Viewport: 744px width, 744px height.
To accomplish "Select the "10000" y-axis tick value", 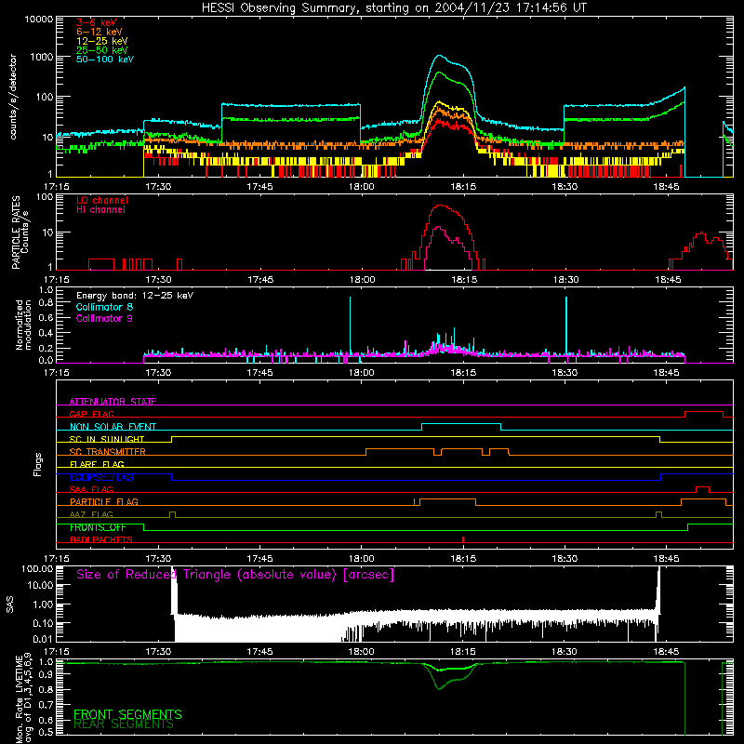I will (39, 19).
